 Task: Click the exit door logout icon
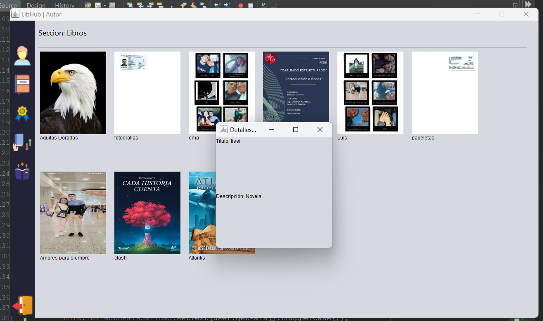coord(23,306)
